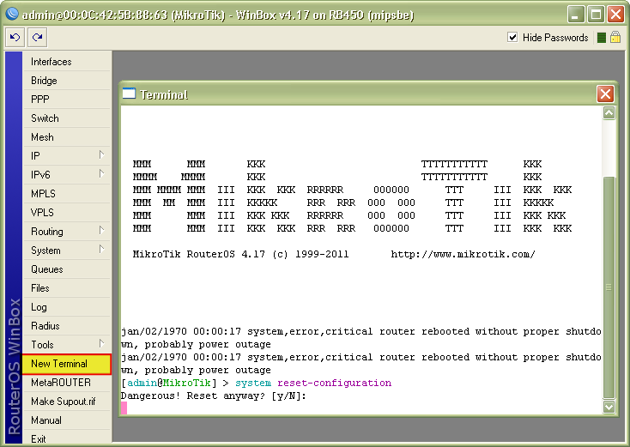Click the pink terminal input cursor

pos(124,408)
